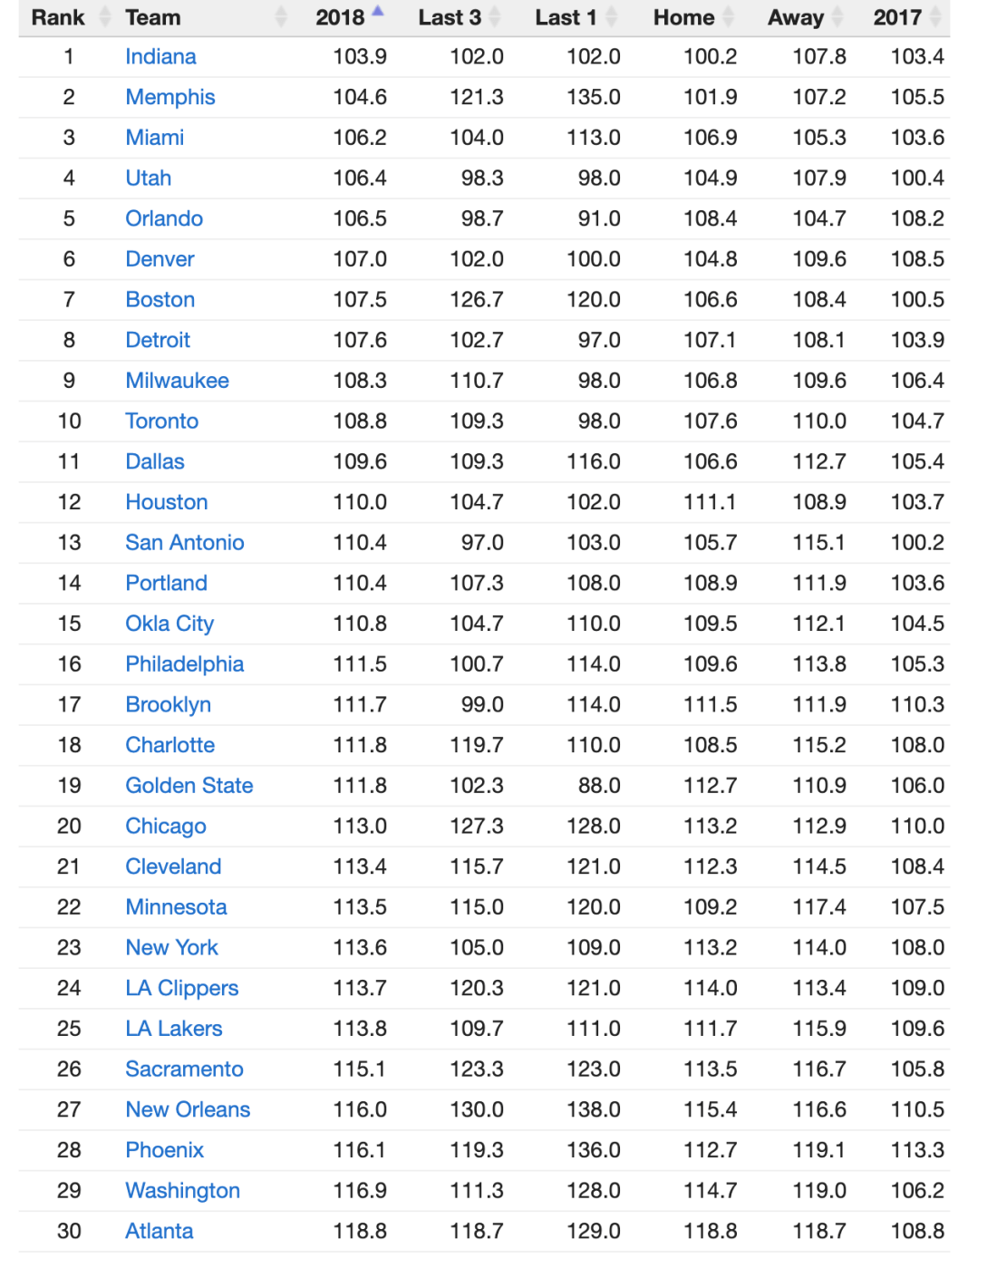
Task: Click the Boston team link
Action: pyautogui.click(x=160, y=299)
